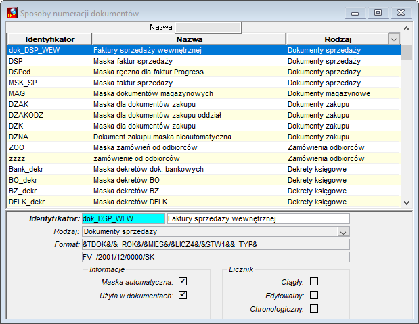Image resolution: width=419 pixels, height=324 pixels.
Task: Enable the Edytowalny counter checkbox
Action: 314,295
